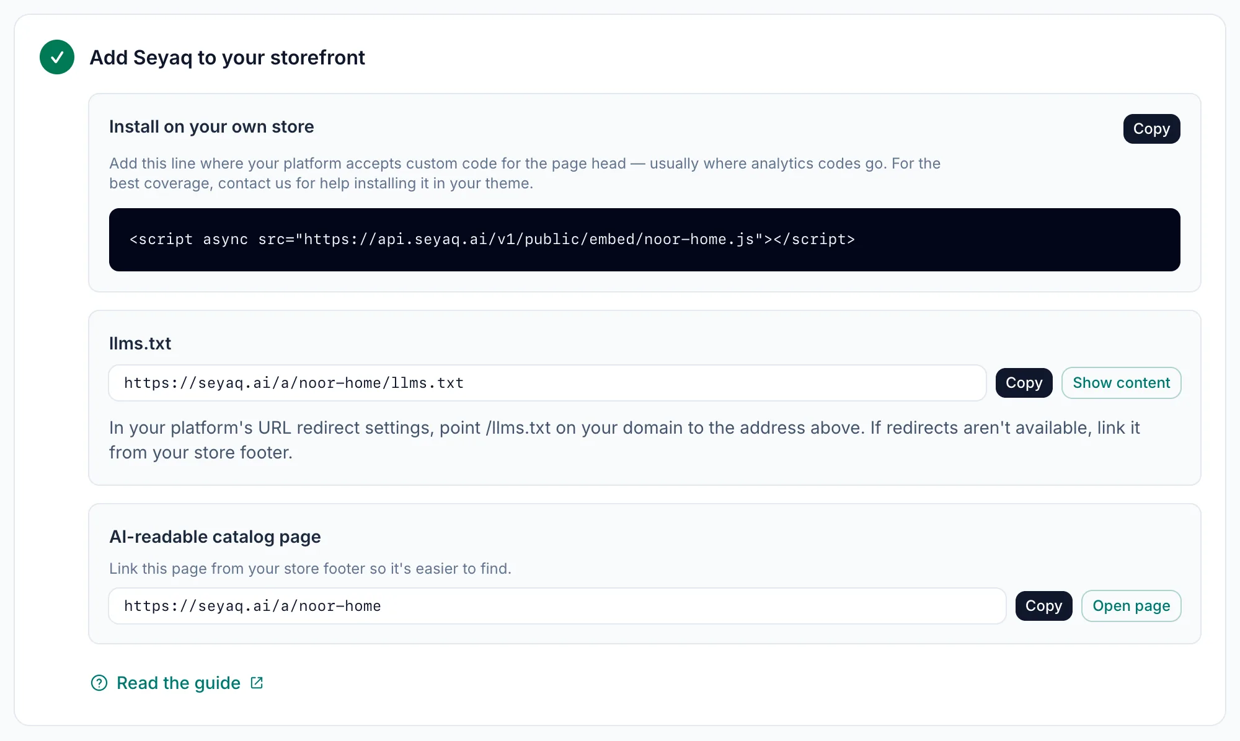Open the AI-readable catalog page
The width and height of the screenshot is (1240, 741).
point(1131,606)
